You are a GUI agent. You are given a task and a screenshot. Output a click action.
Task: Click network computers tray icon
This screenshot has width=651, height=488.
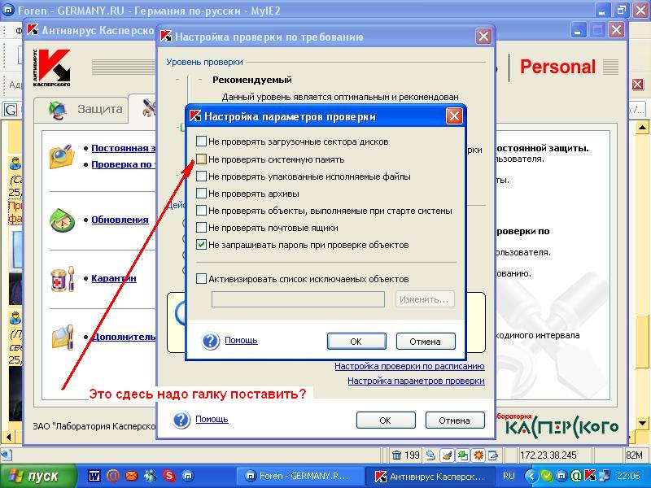pos(604,476)
